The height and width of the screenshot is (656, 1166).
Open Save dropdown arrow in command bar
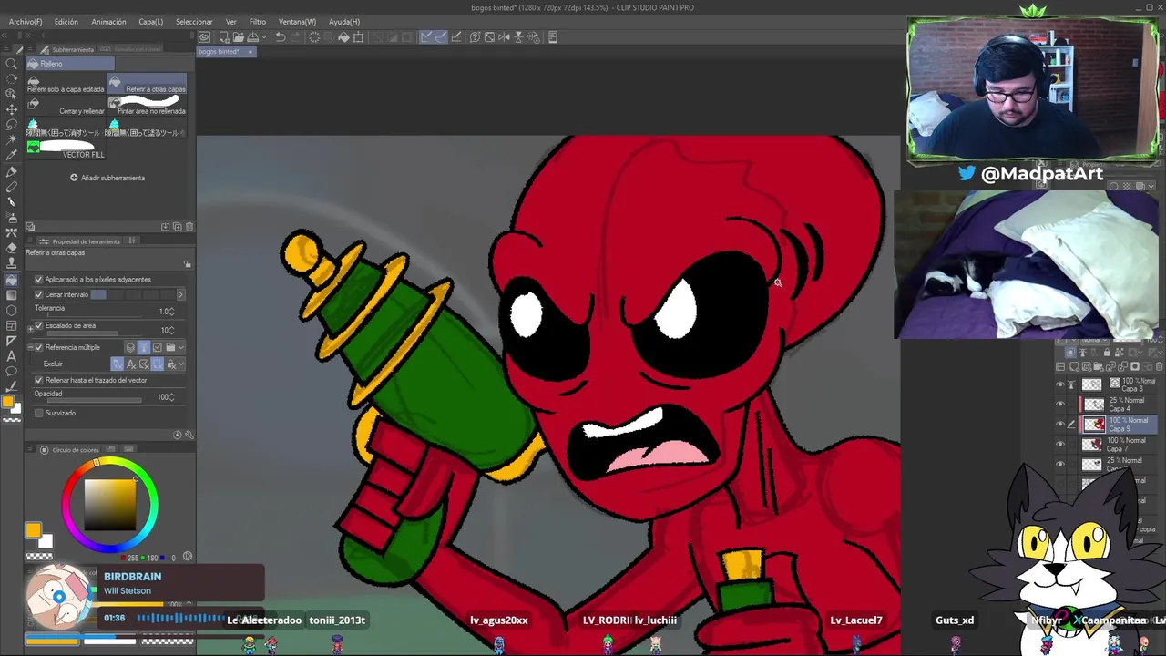tap(262, 37)
